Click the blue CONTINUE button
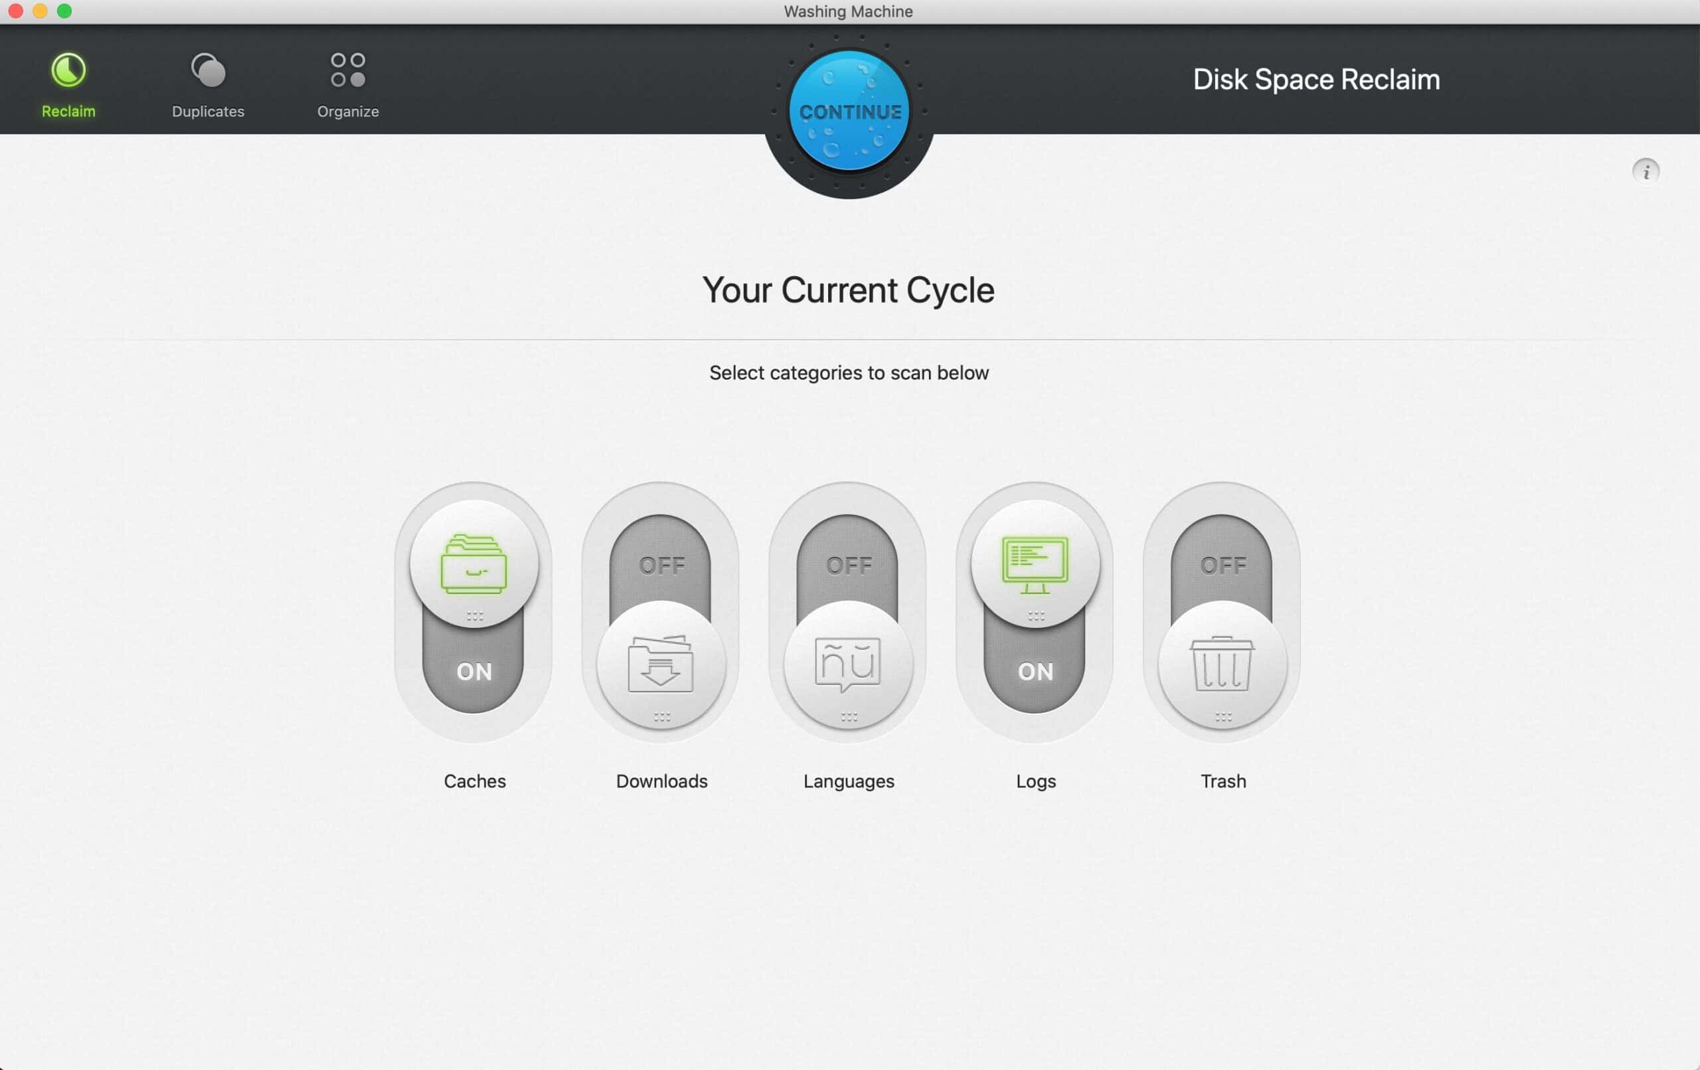Image resolution: width=1700 pixels, height=1070 pixels. coord(849,111)
